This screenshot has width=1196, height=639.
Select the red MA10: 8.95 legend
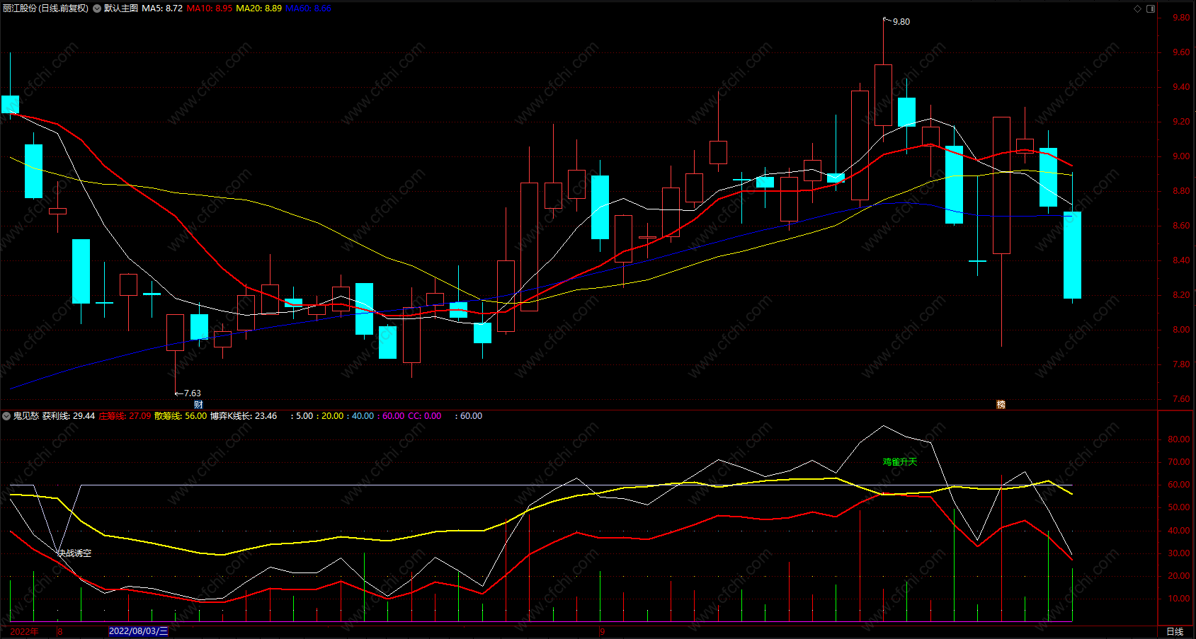pyautogui.click(x=209, y=8)
